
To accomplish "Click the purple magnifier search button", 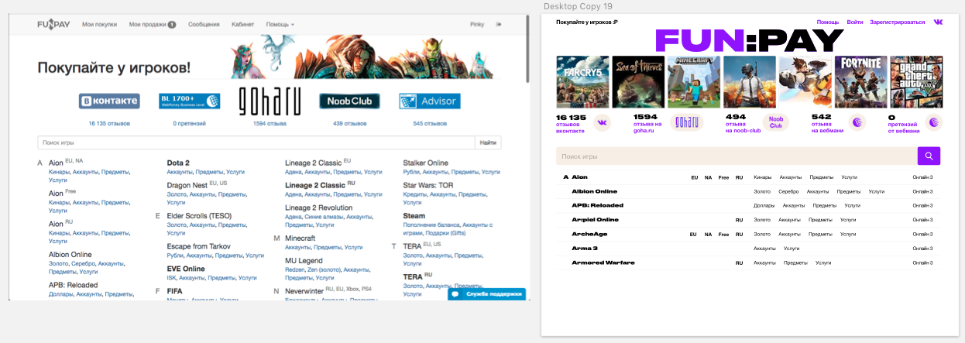I will [x=929, y=156].
